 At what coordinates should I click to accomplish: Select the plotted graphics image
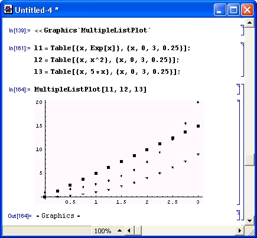[x=119, y=152]
